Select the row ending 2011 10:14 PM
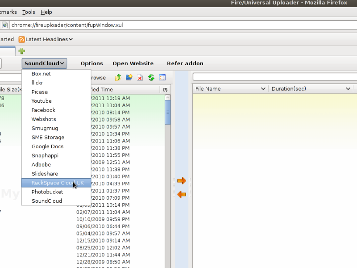 click(111, 205)
